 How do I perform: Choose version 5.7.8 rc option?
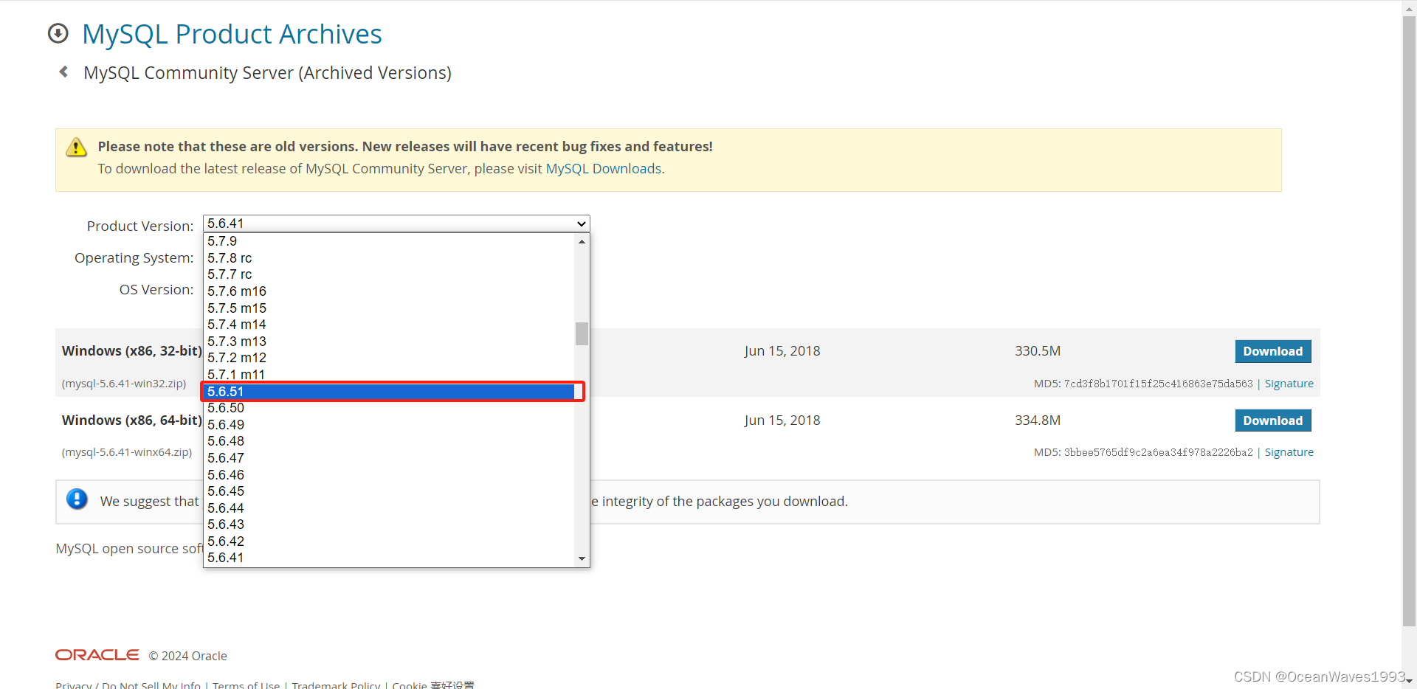point(389,258)
